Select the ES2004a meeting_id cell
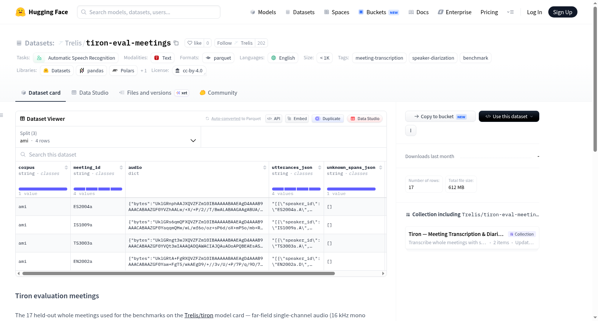The width and height of the screenshot is (598, 321). point(98,207)
